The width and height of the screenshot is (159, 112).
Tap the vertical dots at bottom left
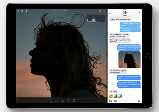(x=18, y=99)
